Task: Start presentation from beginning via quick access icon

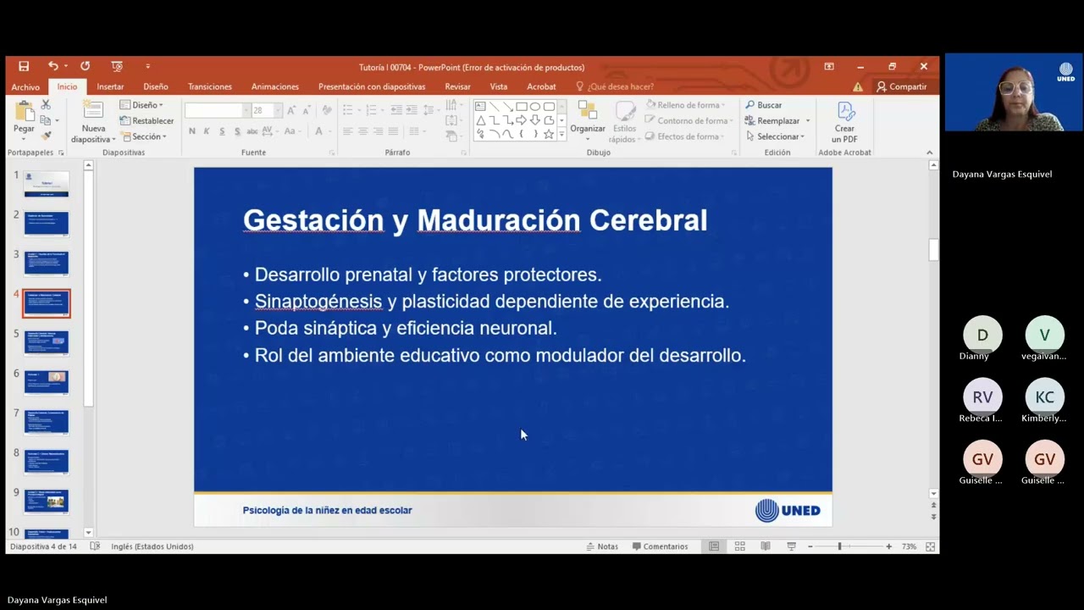Action: pos(117,66)
